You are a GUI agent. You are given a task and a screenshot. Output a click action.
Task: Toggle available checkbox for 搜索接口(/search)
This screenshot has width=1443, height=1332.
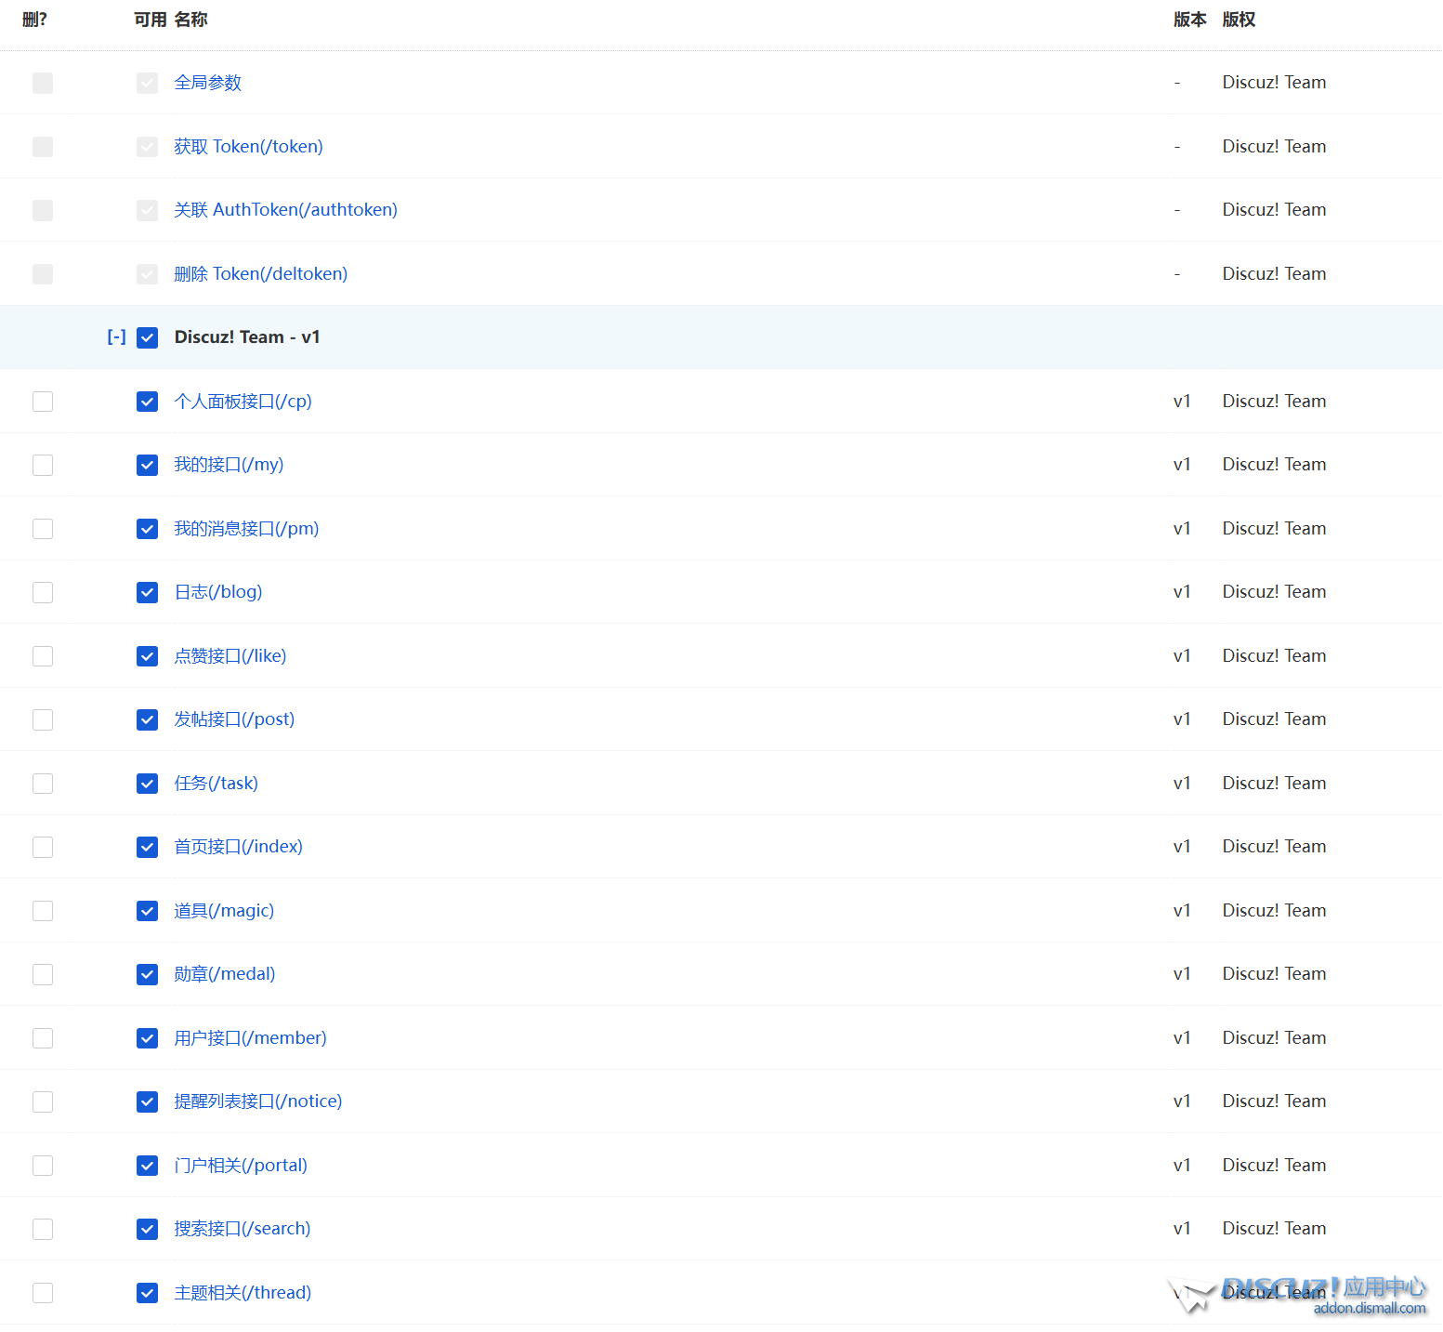pos(147,1229)
